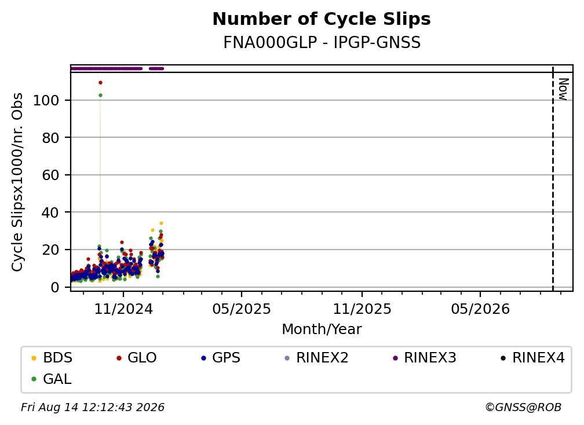This screenshot has width=584, height=425.
Task: Click the GPS blue legend marker
Action: pos(203,358)
